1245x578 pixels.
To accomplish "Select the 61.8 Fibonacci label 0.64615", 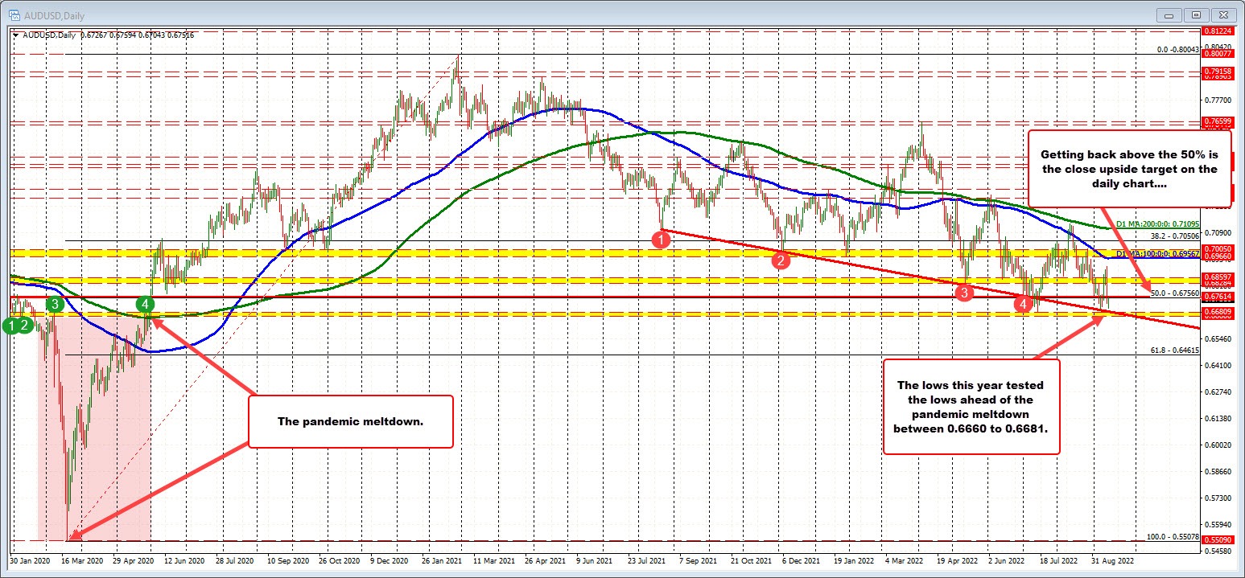I will click(1175, 350).
